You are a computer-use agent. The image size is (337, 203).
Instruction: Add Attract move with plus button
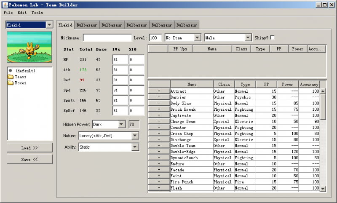[159, 91]
